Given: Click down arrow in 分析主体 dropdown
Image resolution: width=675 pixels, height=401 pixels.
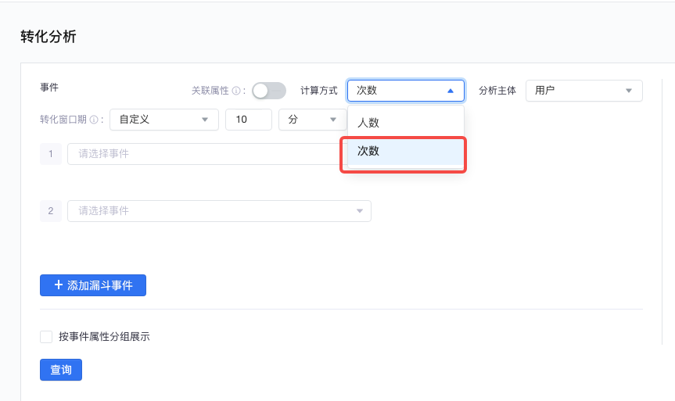Looking at the screenshot, I should pyautogui.click(x=629, y=91).
